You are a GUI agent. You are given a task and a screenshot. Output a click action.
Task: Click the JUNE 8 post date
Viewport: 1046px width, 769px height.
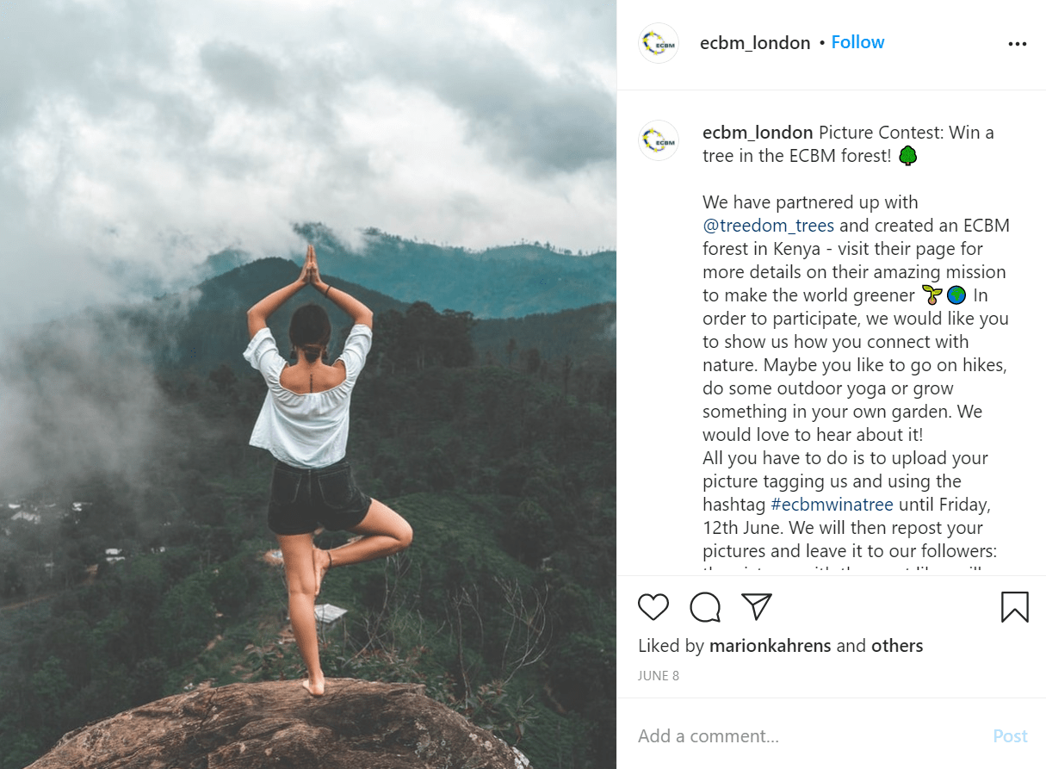[x=659, y=676]
